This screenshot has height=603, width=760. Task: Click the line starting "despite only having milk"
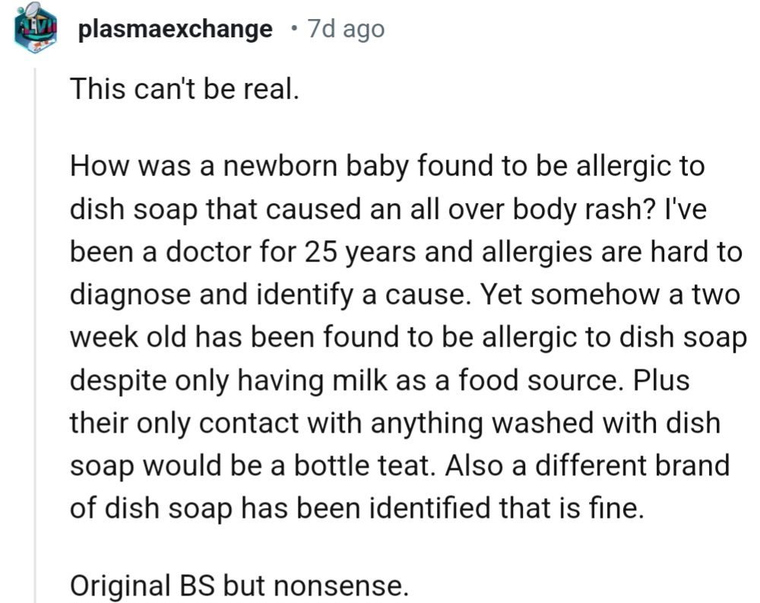point(380,379)
